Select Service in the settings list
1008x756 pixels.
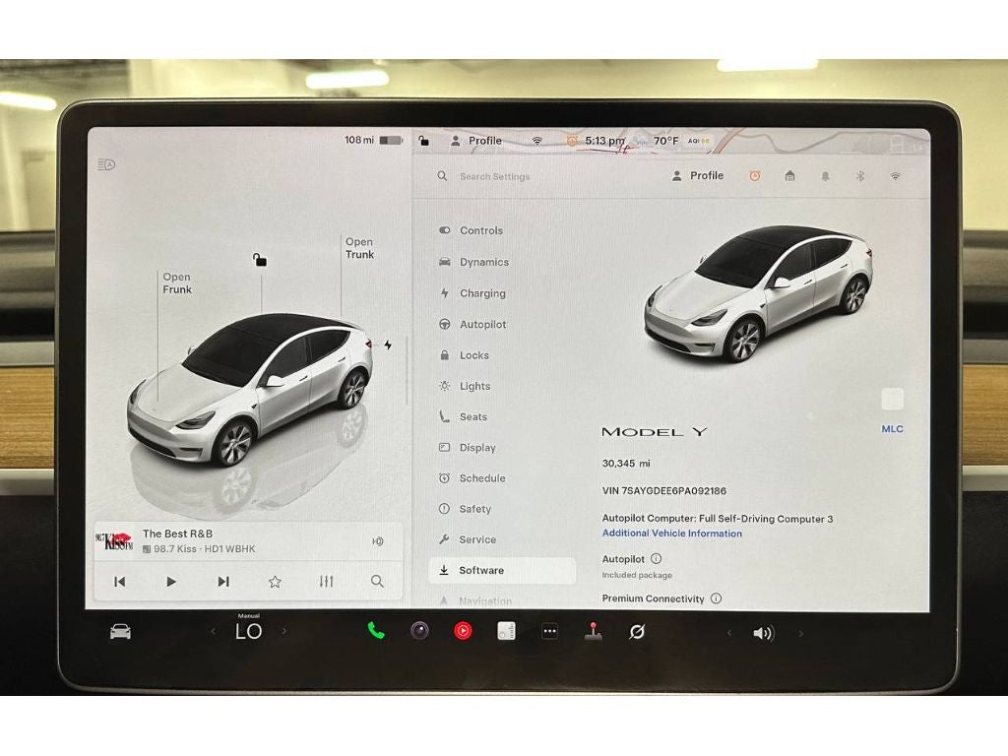[468, 539]
